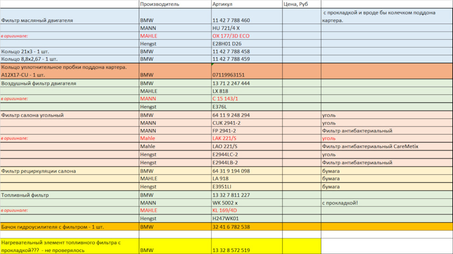Select the 'Производитель' header cell
The width and height of the screenshot is (453, 254).
[175, 4]
